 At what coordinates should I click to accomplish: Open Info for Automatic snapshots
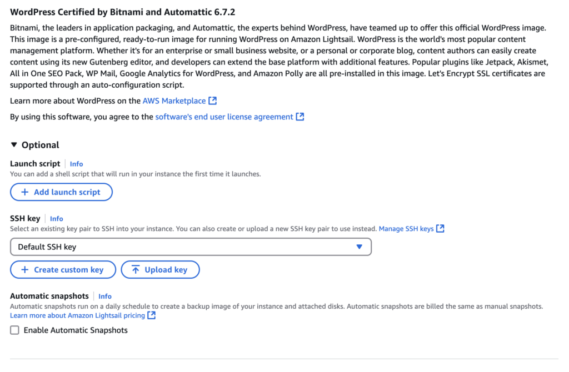pyautogui.click(x=105, y=296)
